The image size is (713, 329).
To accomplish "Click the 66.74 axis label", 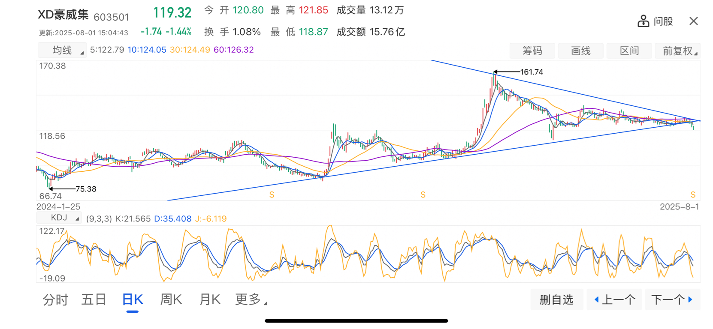I will pyautogui.click(x=51, y=196).
